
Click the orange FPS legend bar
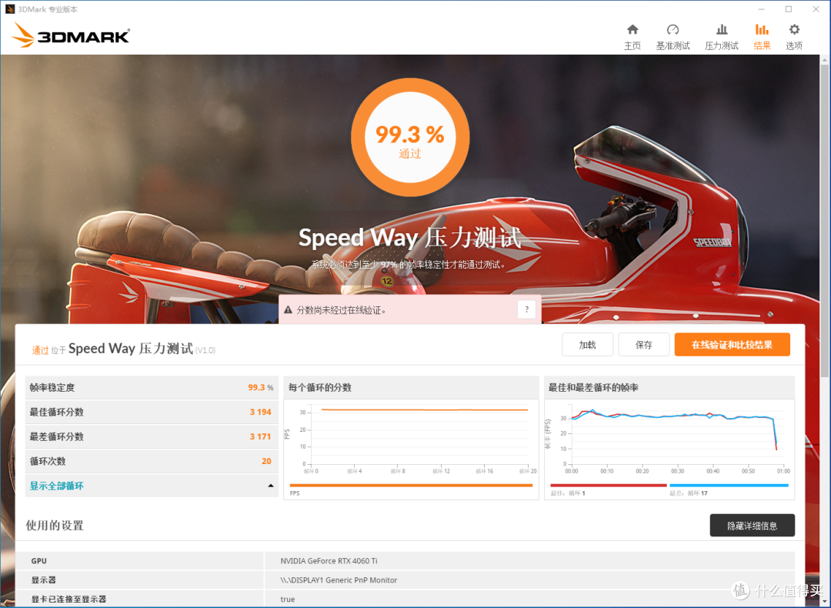[411, 485]
